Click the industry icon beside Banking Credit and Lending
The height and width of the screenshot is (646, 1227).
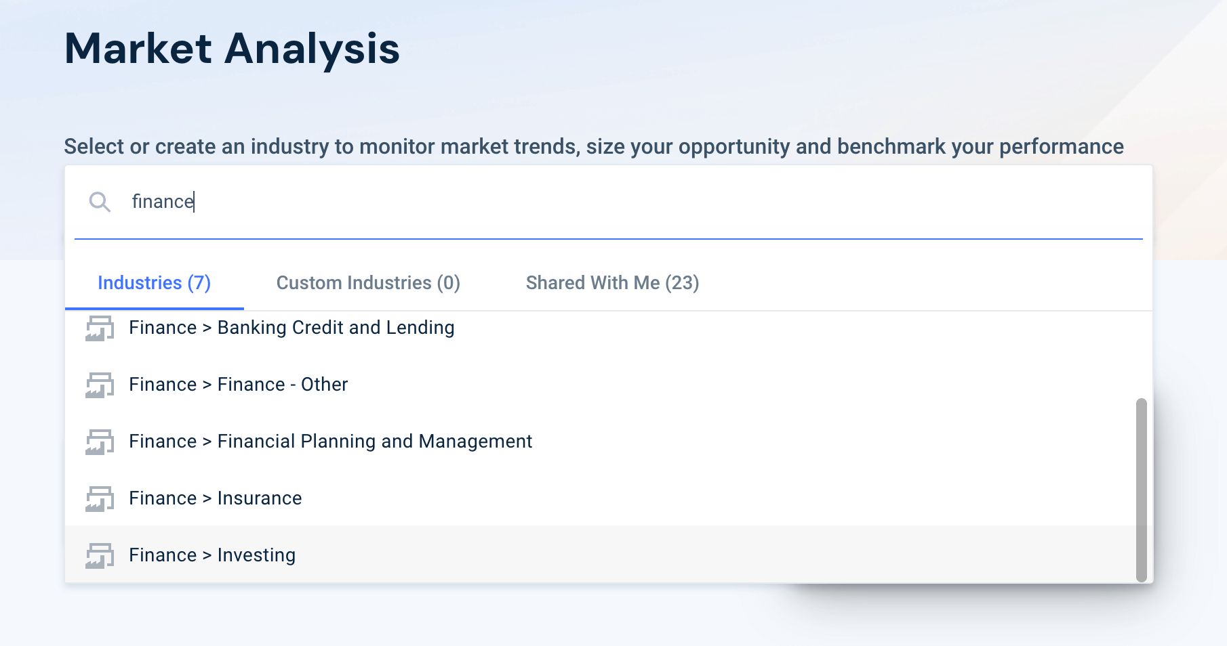point(100,328)
